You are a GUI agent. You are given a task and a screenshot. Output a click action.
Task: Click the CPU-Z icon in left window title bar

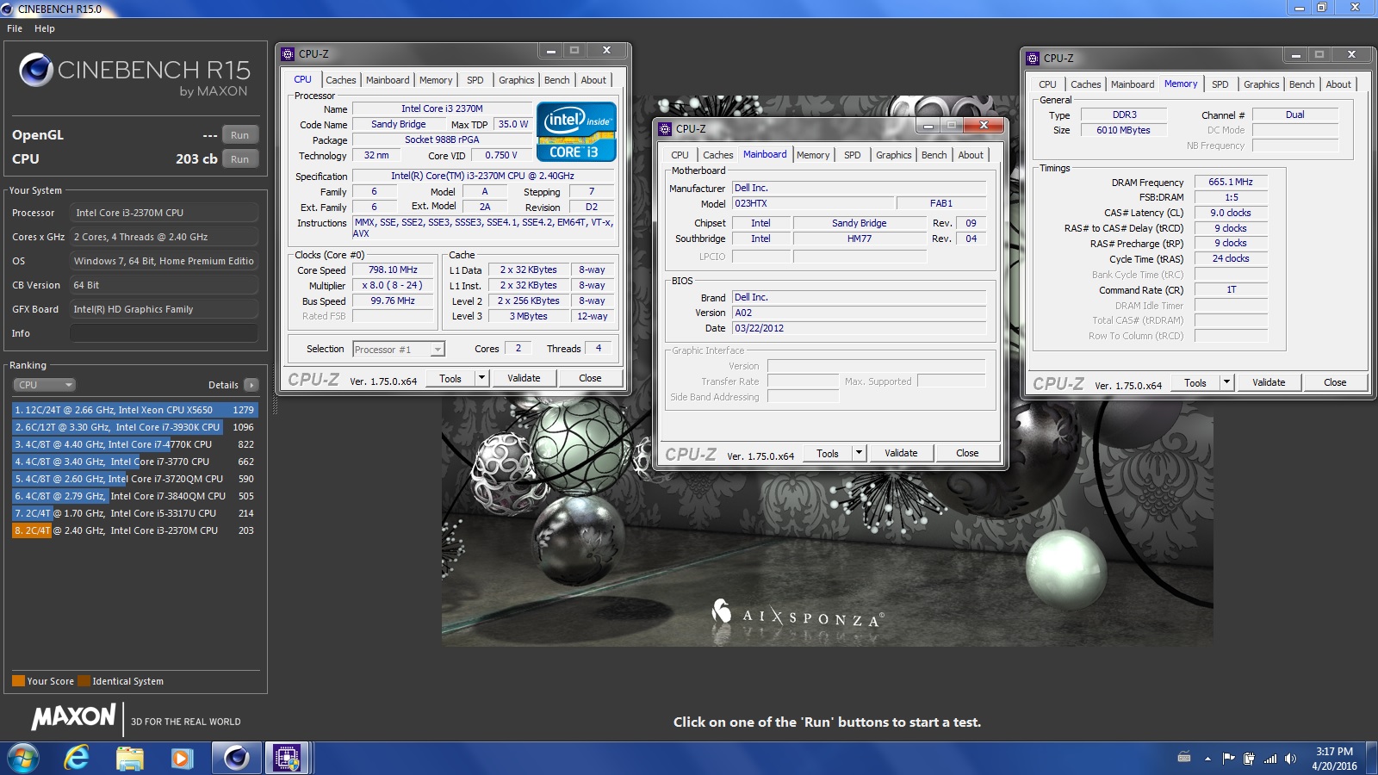pyautogui.click(x=288, y=53)
